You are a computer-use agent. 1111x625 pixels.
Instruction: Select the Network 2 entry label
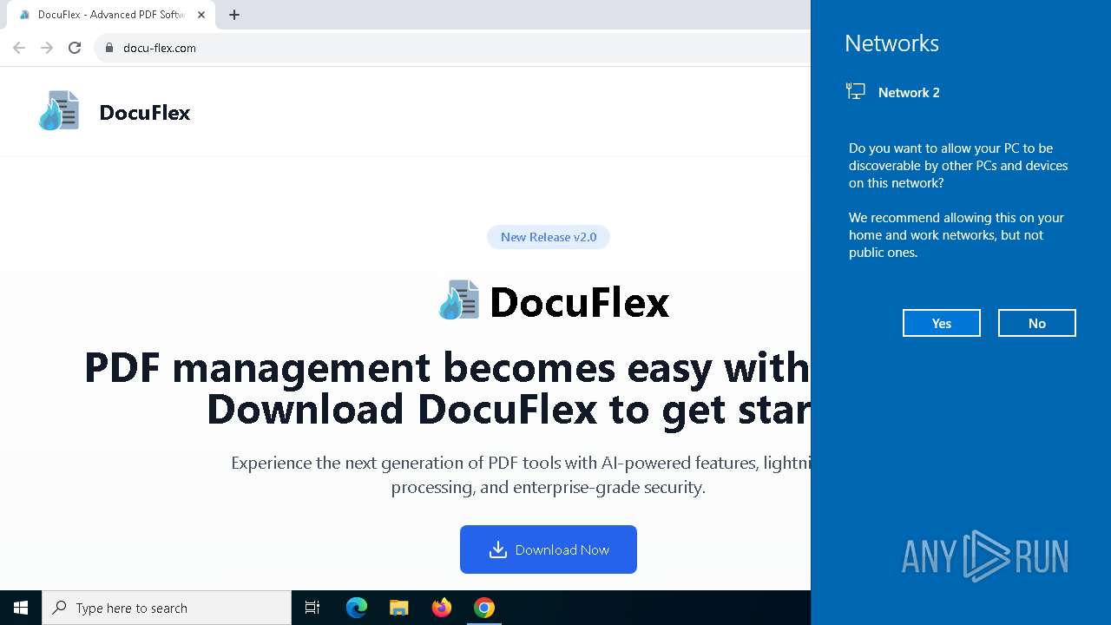click(x=909, y=93)
